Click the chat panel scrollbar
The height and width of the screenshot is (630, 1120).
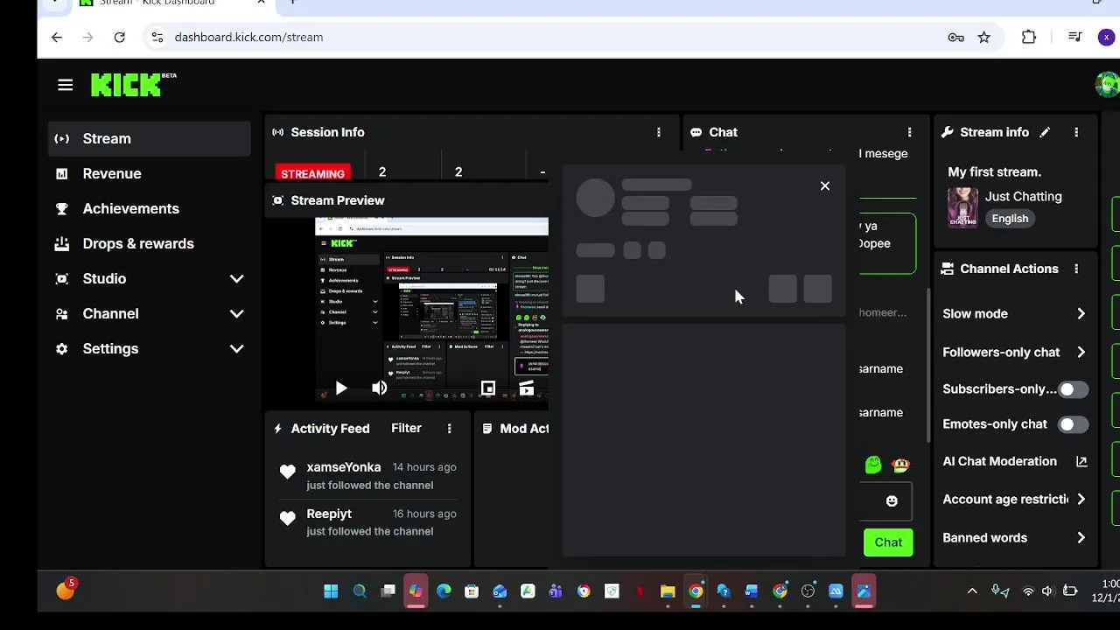pos(928,365)
